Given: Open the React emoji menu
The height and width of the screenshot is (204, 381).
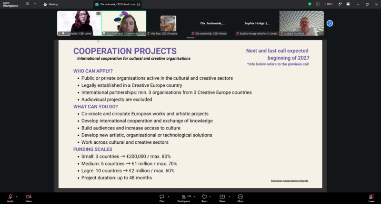Looking at the screenshot, I should tap(205, 198).
